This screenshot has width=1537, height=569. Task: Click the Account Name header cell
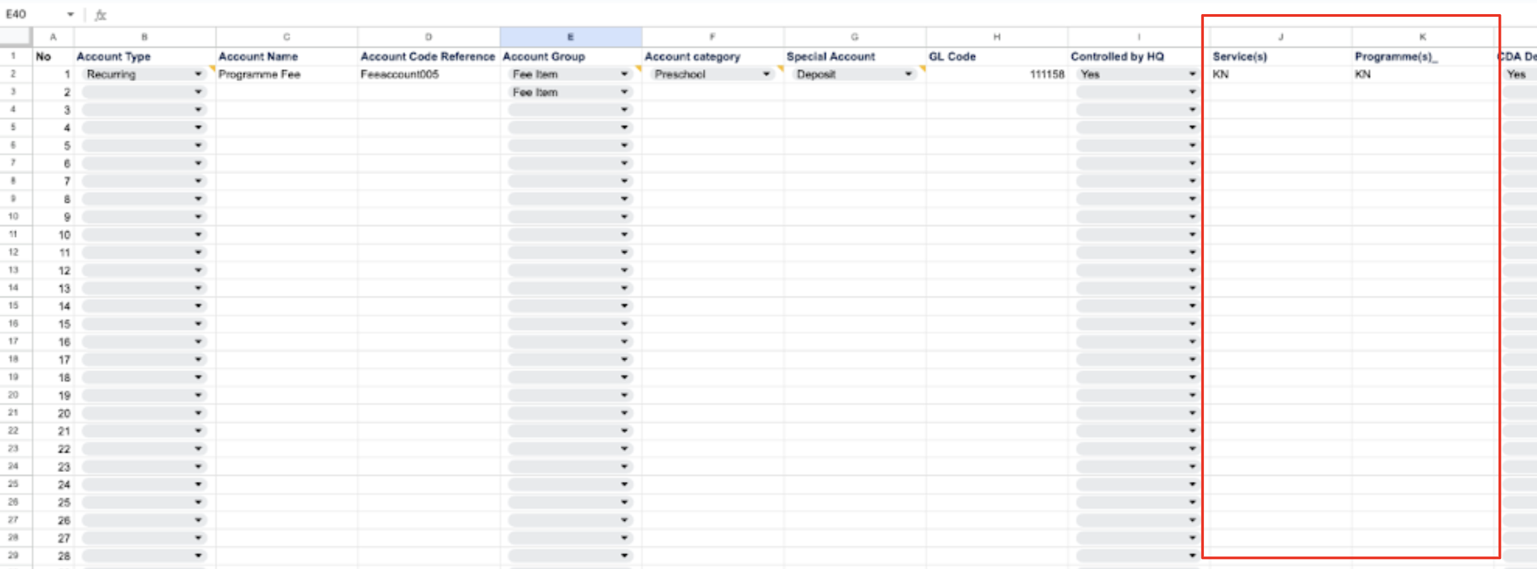pyautogui.click(x=286, y=57)
